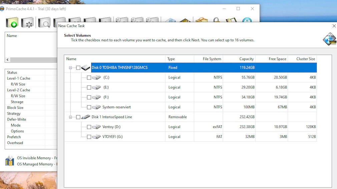Enable the checkbox for volume (E:)

[89, 88]
